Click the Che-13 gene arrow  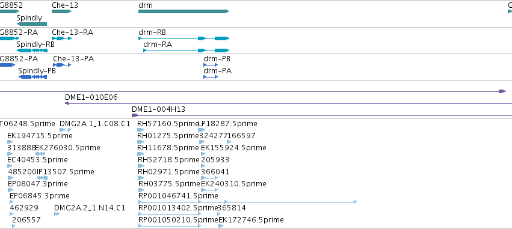(61, 11)
